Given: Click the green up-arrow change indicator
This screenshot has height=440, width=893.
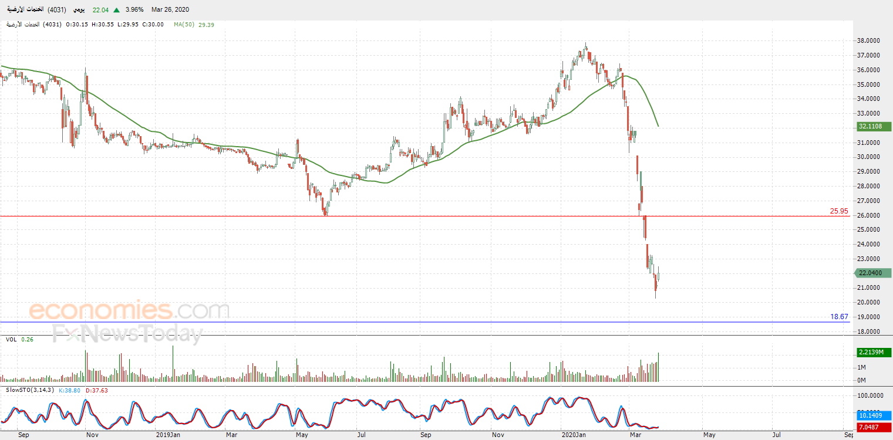Looking at the screenshot, I should (x=117, y=10).
